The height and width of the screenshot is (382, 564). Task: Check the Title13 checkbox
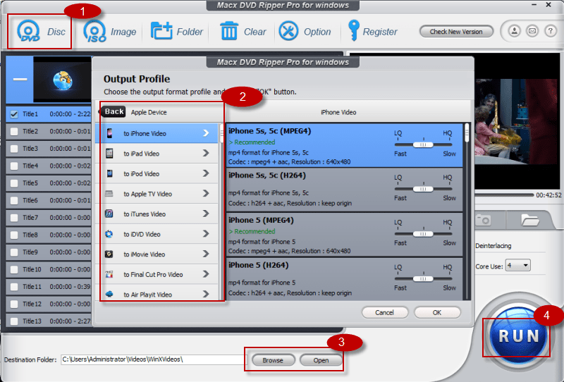point(14,321)
